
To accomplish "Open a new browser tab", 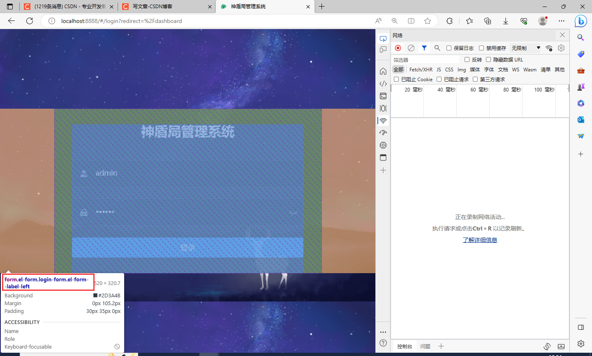I will 321,7.
